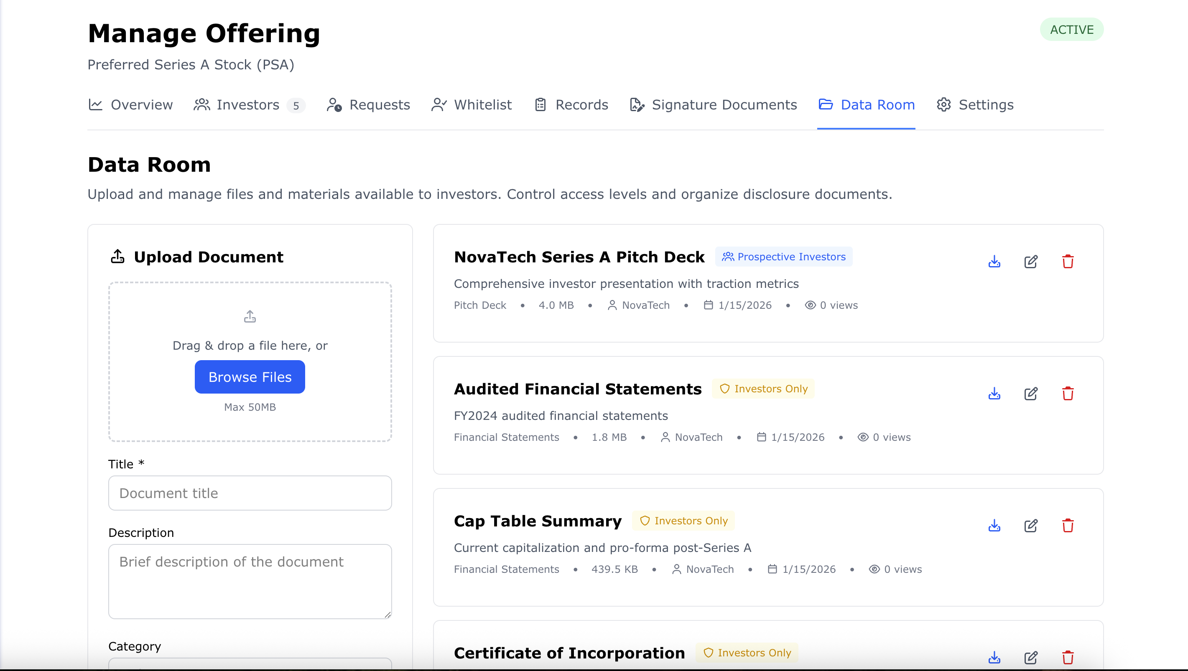Edit the Certificate of Incorporation entry
The width and height of the screenshot is (1188, 671).
point(1031,658)
